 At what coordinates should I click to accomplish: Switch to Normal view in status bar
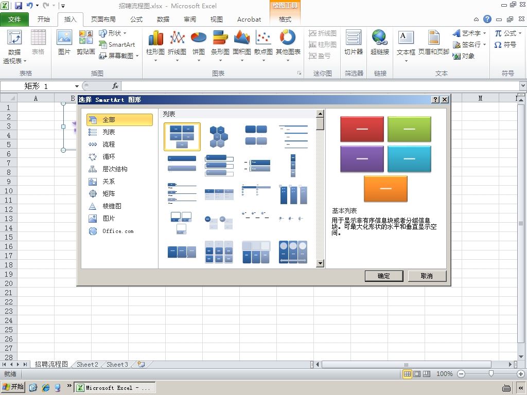coord(407,374)
